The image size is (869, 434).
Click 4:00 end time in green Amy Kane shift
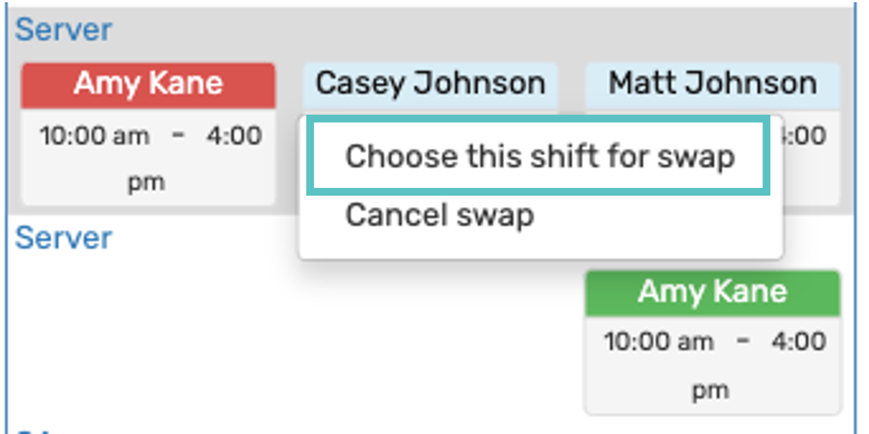pos(799,341)
